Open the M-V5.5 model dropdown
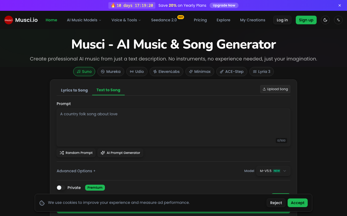347x216 pixels. pyautogui.click(x=273, y=171)
